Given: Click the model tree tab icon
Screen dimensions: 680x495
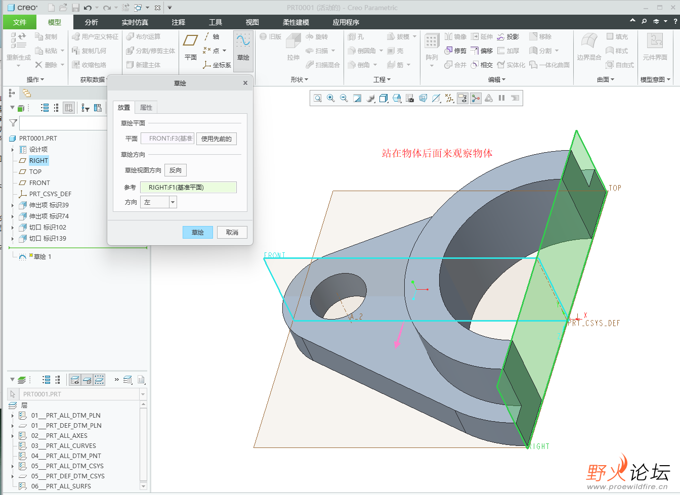Looking at the screenshot, I should 12,93.
